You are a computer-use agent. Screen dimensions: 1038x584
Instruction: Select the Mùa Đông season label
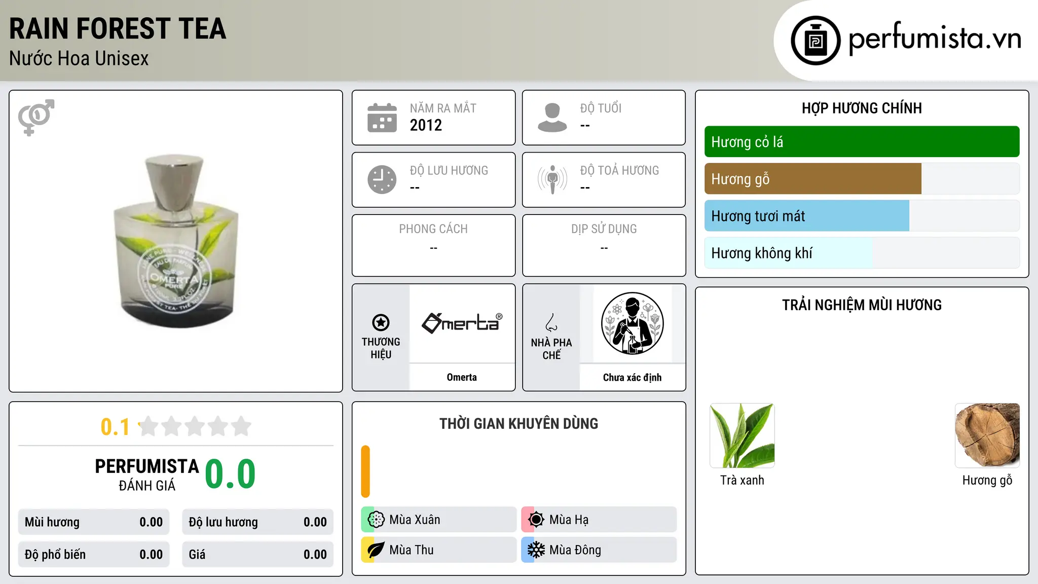point(575,550)
